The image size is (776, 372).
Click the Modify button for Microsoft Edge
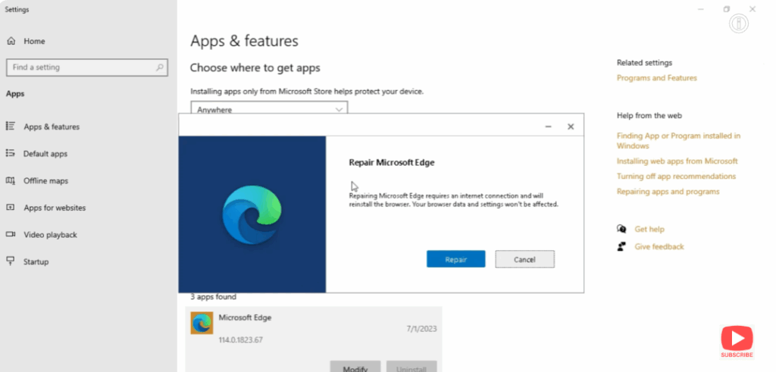355,368
